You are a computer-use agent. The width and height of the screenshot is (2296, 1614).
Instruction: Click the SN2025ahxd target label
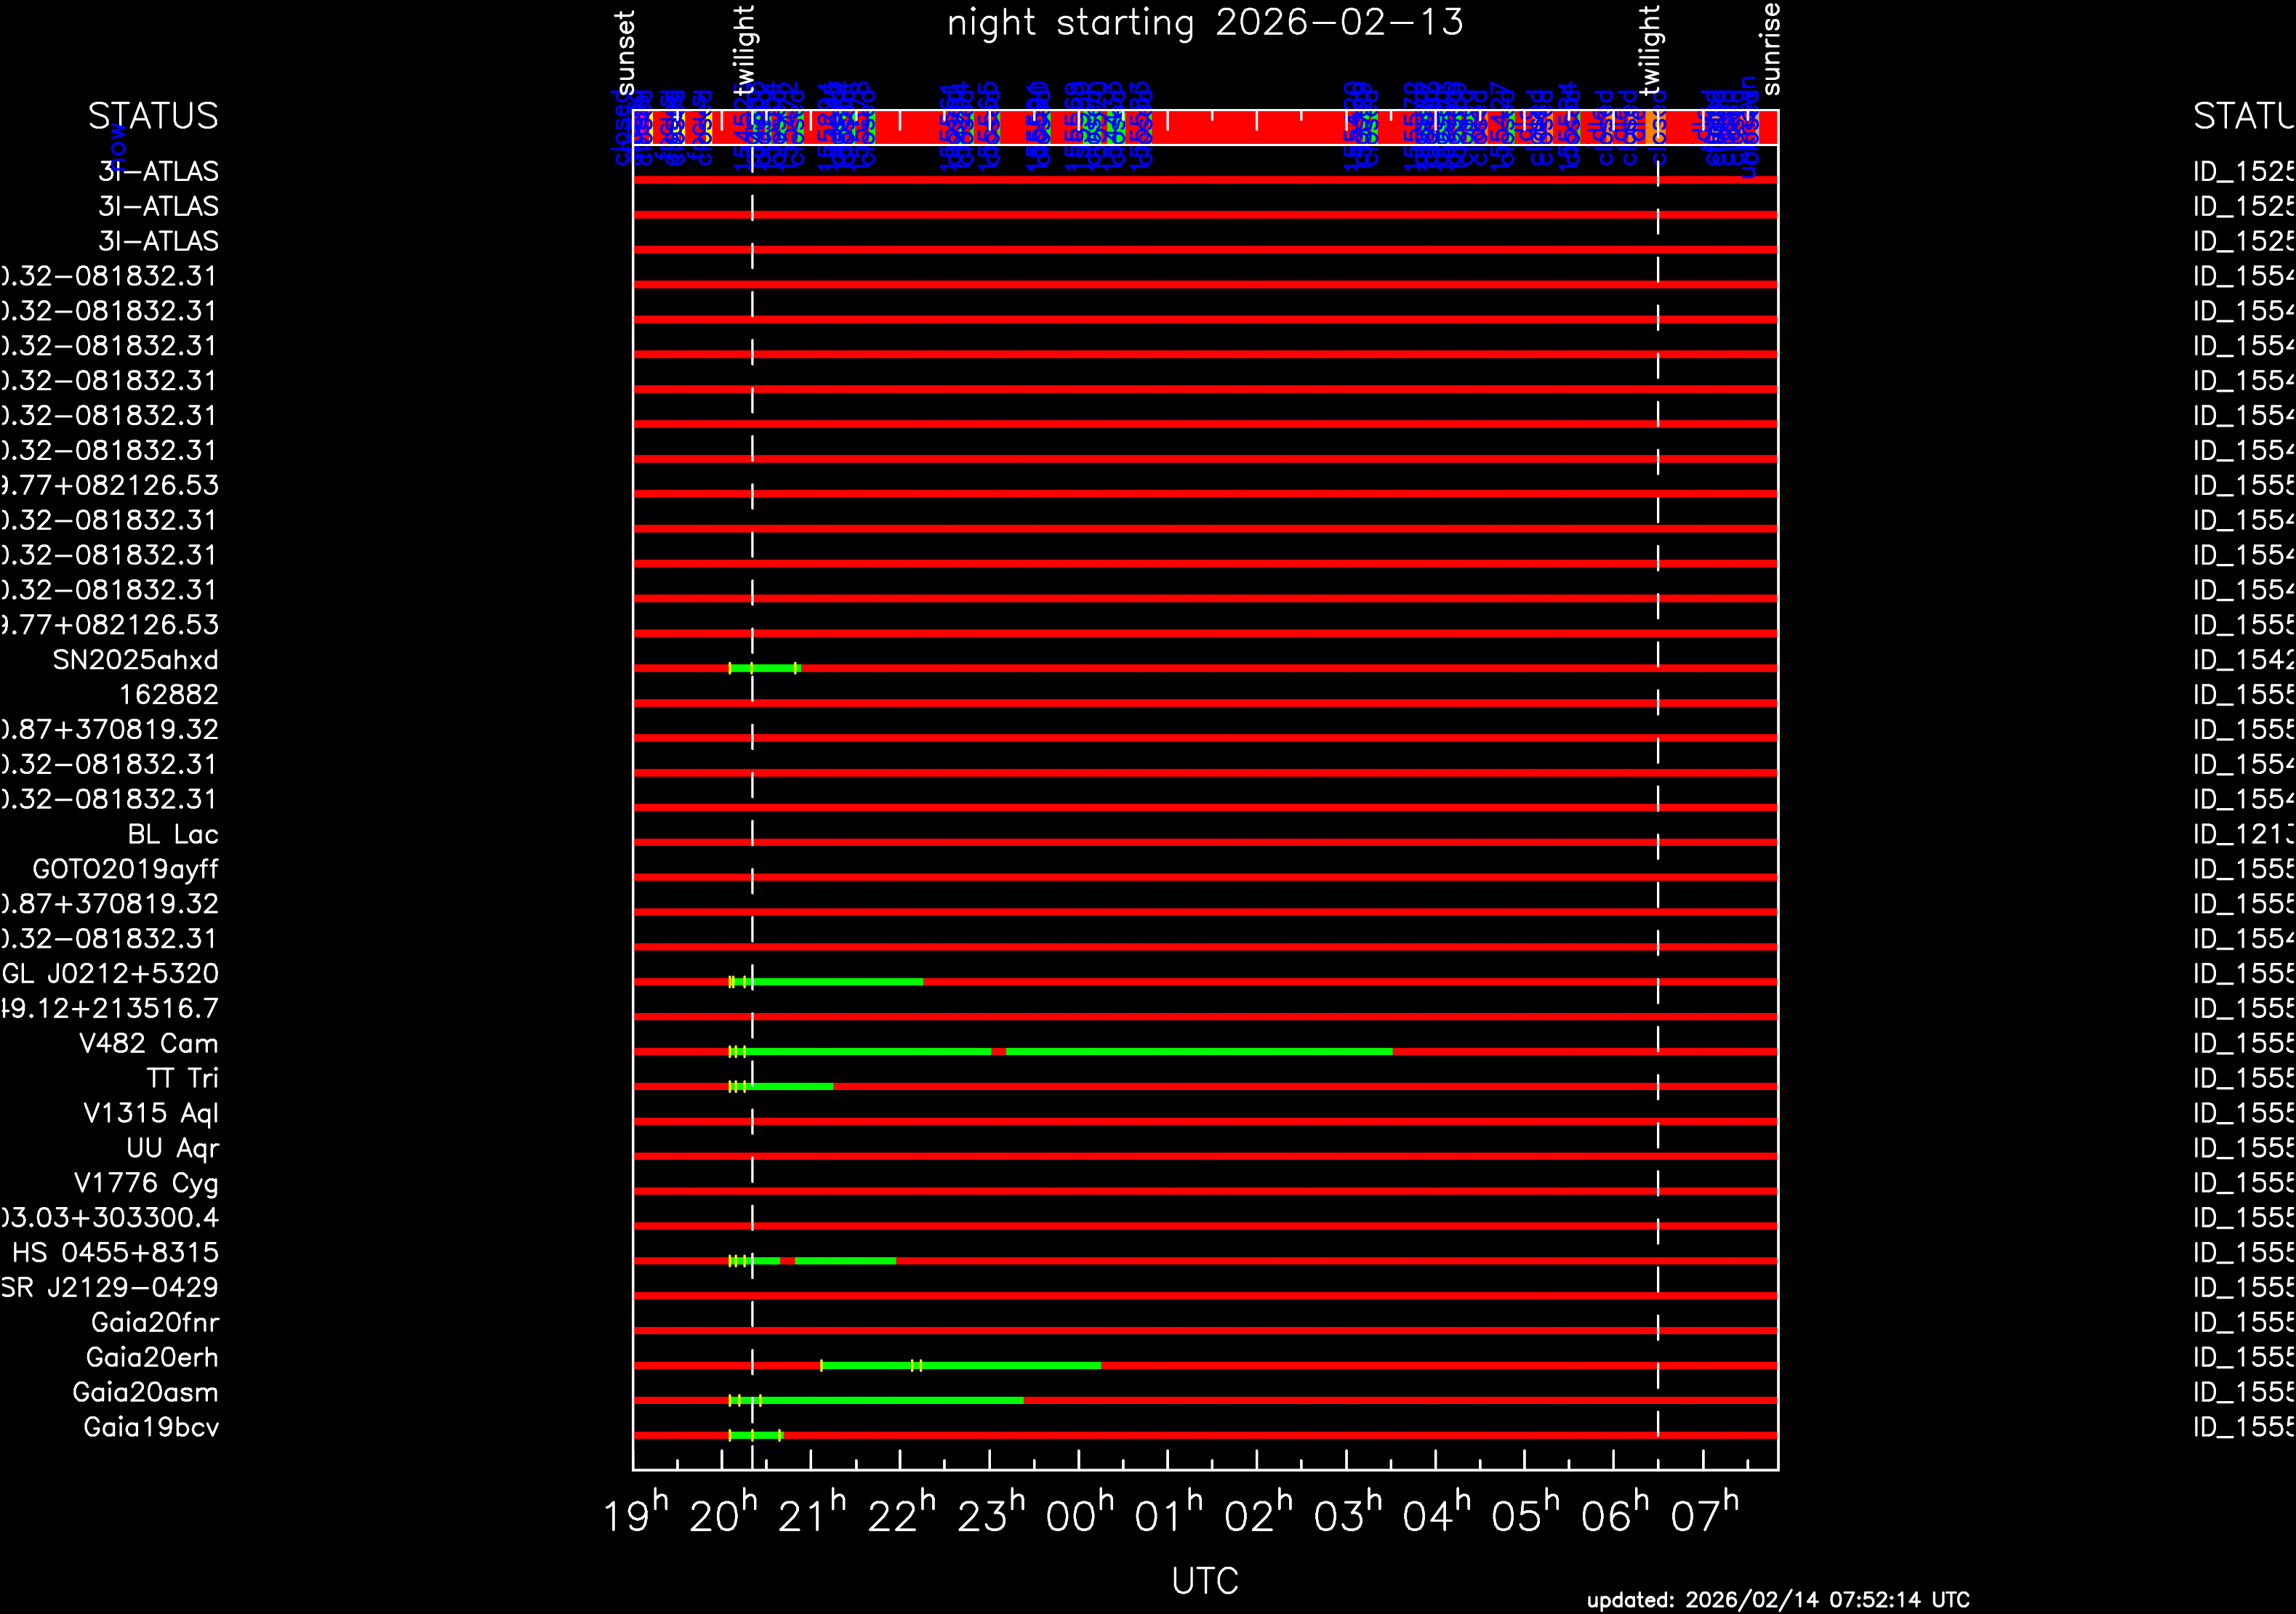tap(135, 661)
